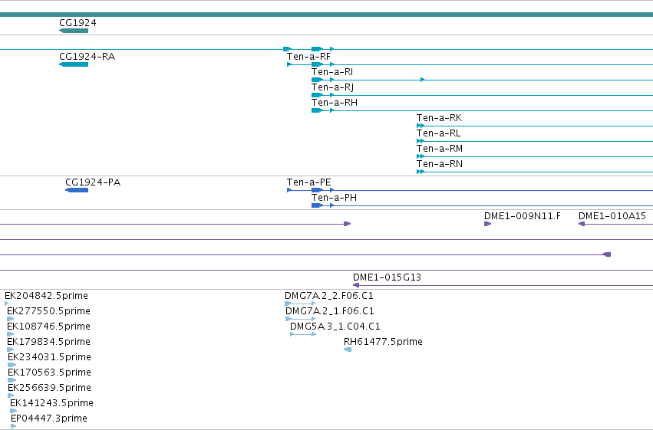This screenshot has width=653, height=430.
Task: Select the EK234031.5prime EST label
Action: (50, 357)
